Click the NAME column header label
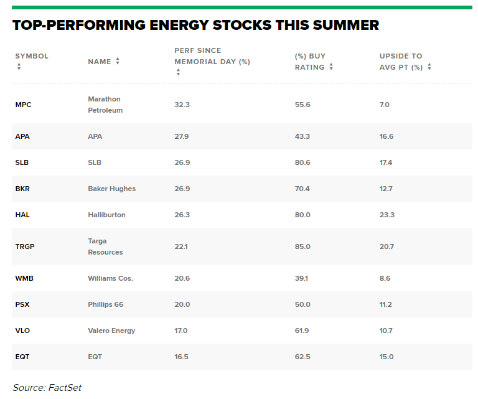Image resolution: width=478 pixels, height=399 pixels. click(x=100, y=62)
